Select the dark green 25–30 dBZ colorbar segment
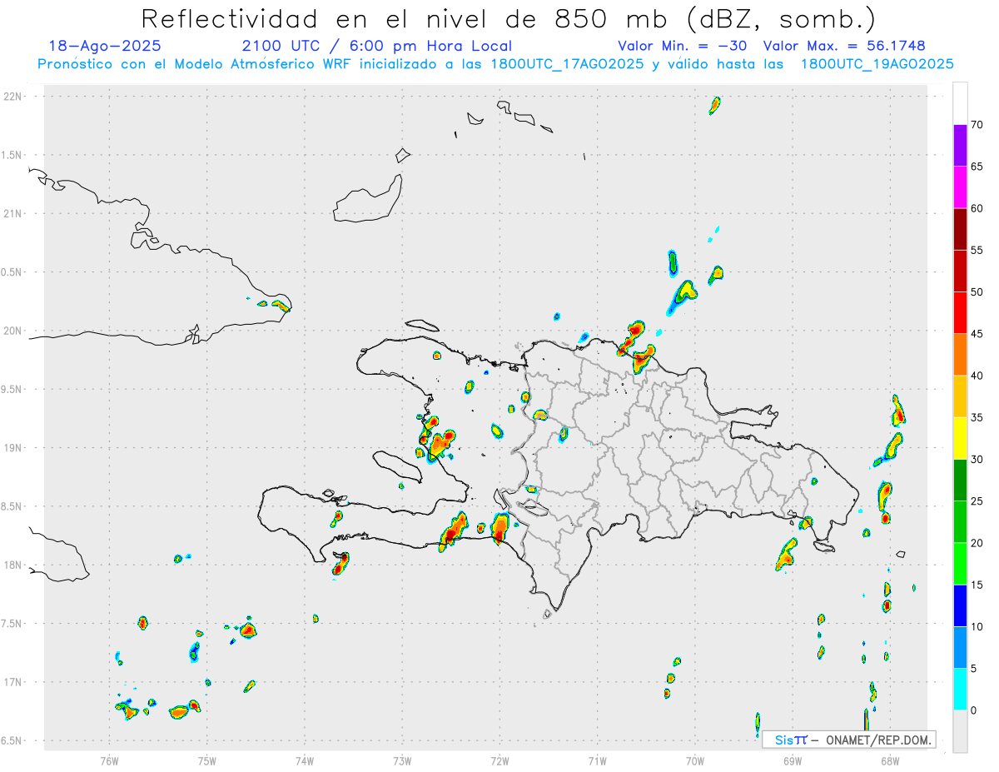Viewport: 999px width, 772px height. [960, 481]
